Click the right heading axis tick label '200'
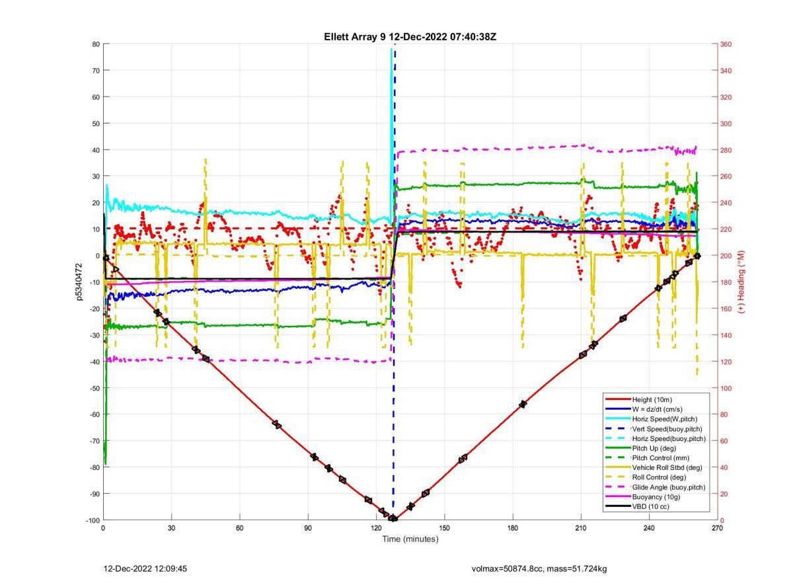This screenshot has width=793, height=585. 726,256
